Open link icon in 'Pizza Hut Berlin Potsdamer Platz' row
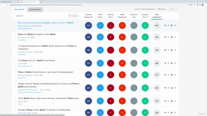This screenshot has height=116, width=207. (x=175, y=37)
